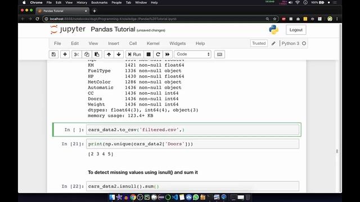360x202 pixels.
Task: Open the Insert menu
Action: (x=114, y=43)
